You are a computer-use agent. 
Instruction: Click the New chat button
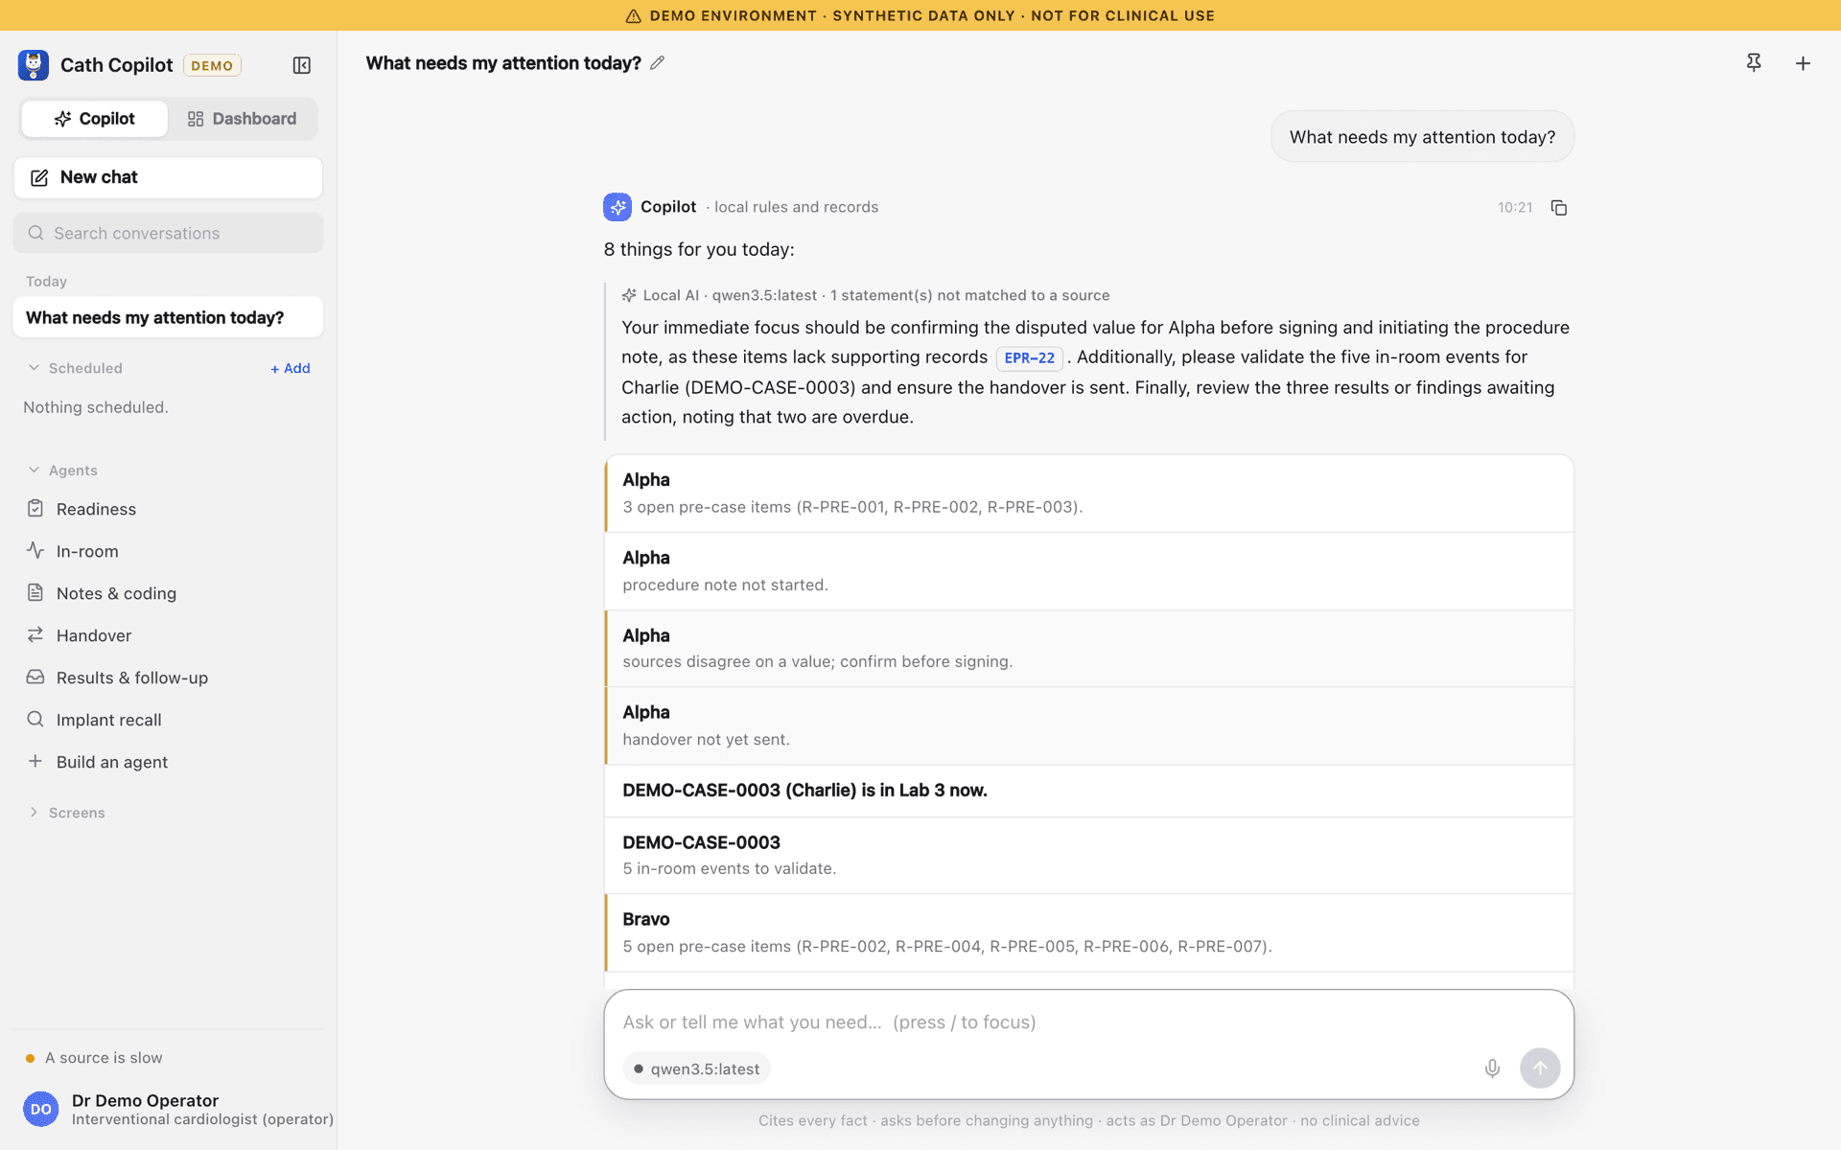168,177
